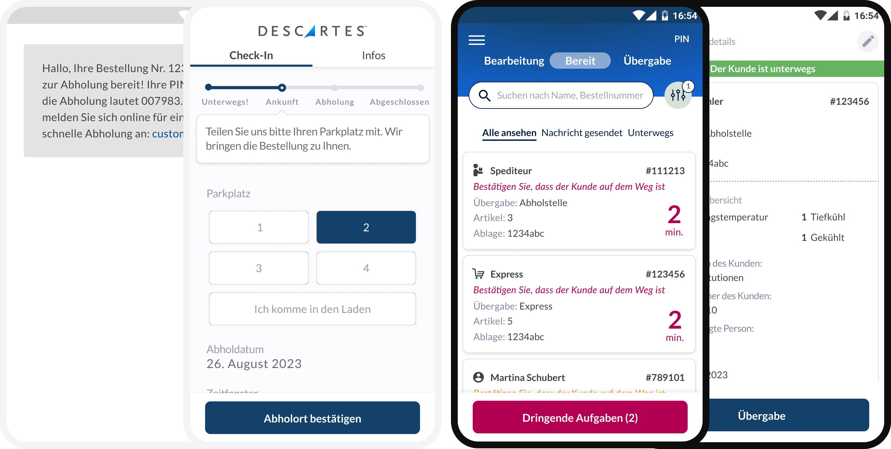Select parking spot 1
This screenshot has height=449, width=891.
pos(258,227)
